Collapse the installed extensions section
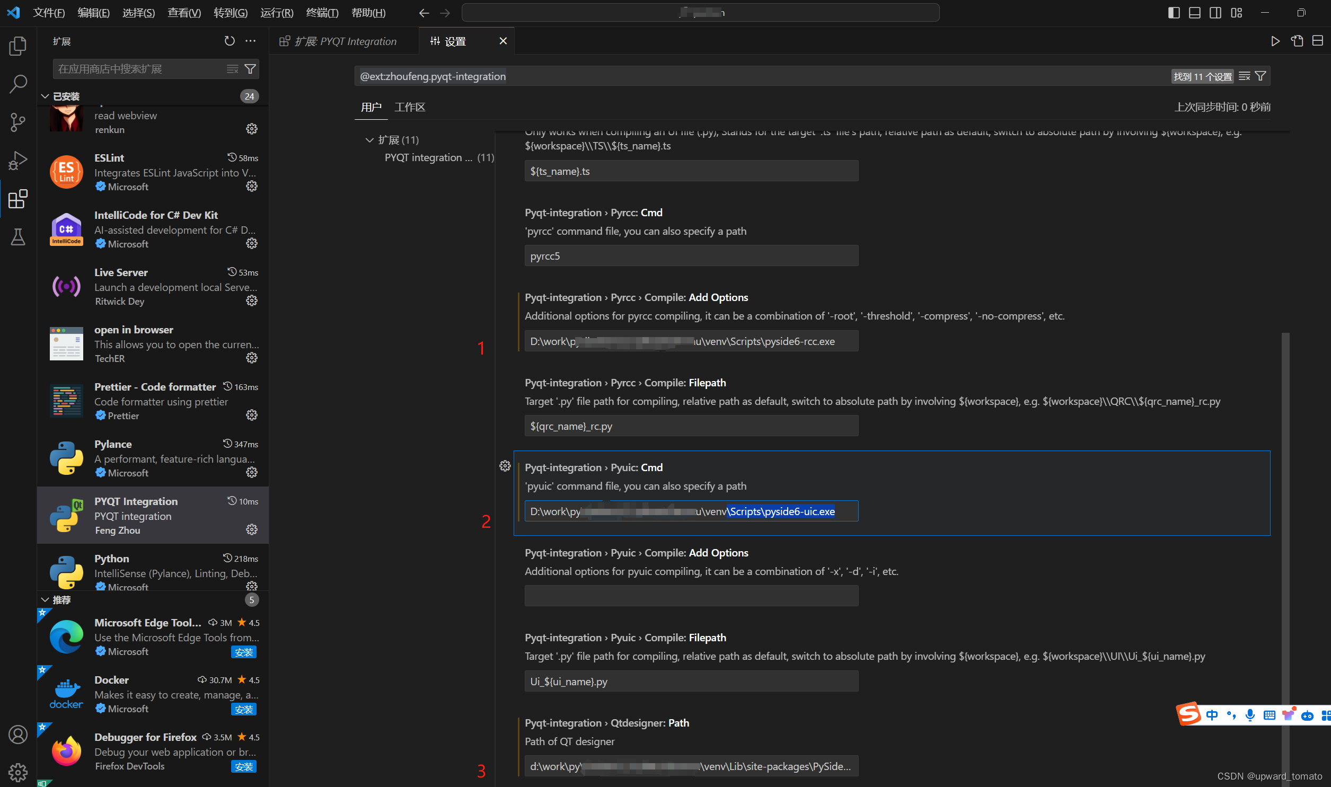This screenshot has width=1331, height=787. 45,96
